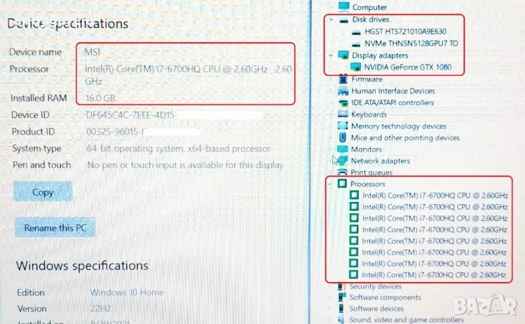
Task: Select NVMe THNSN5128GPU7 TO entry
Action: coord(411,43)
